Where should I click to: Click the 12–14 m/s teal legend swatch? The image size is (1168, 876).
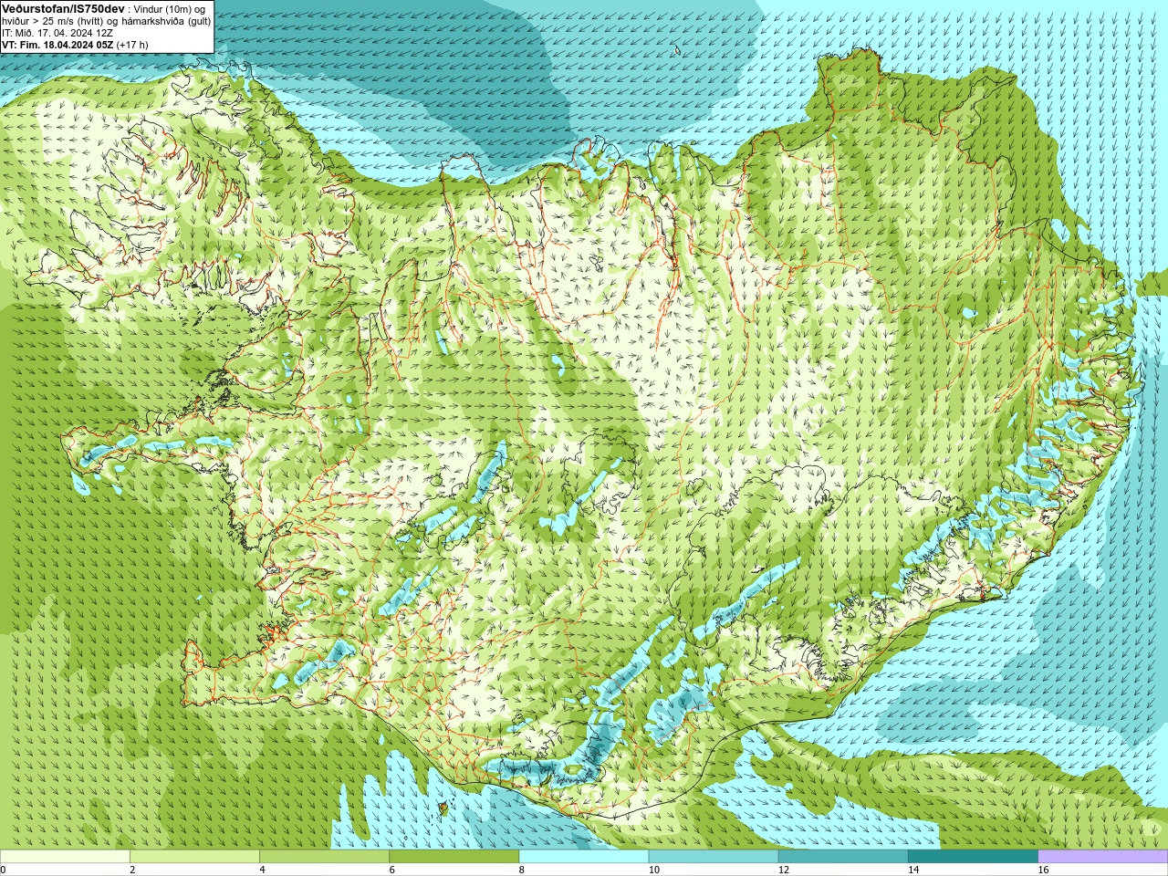click(843, 857)
